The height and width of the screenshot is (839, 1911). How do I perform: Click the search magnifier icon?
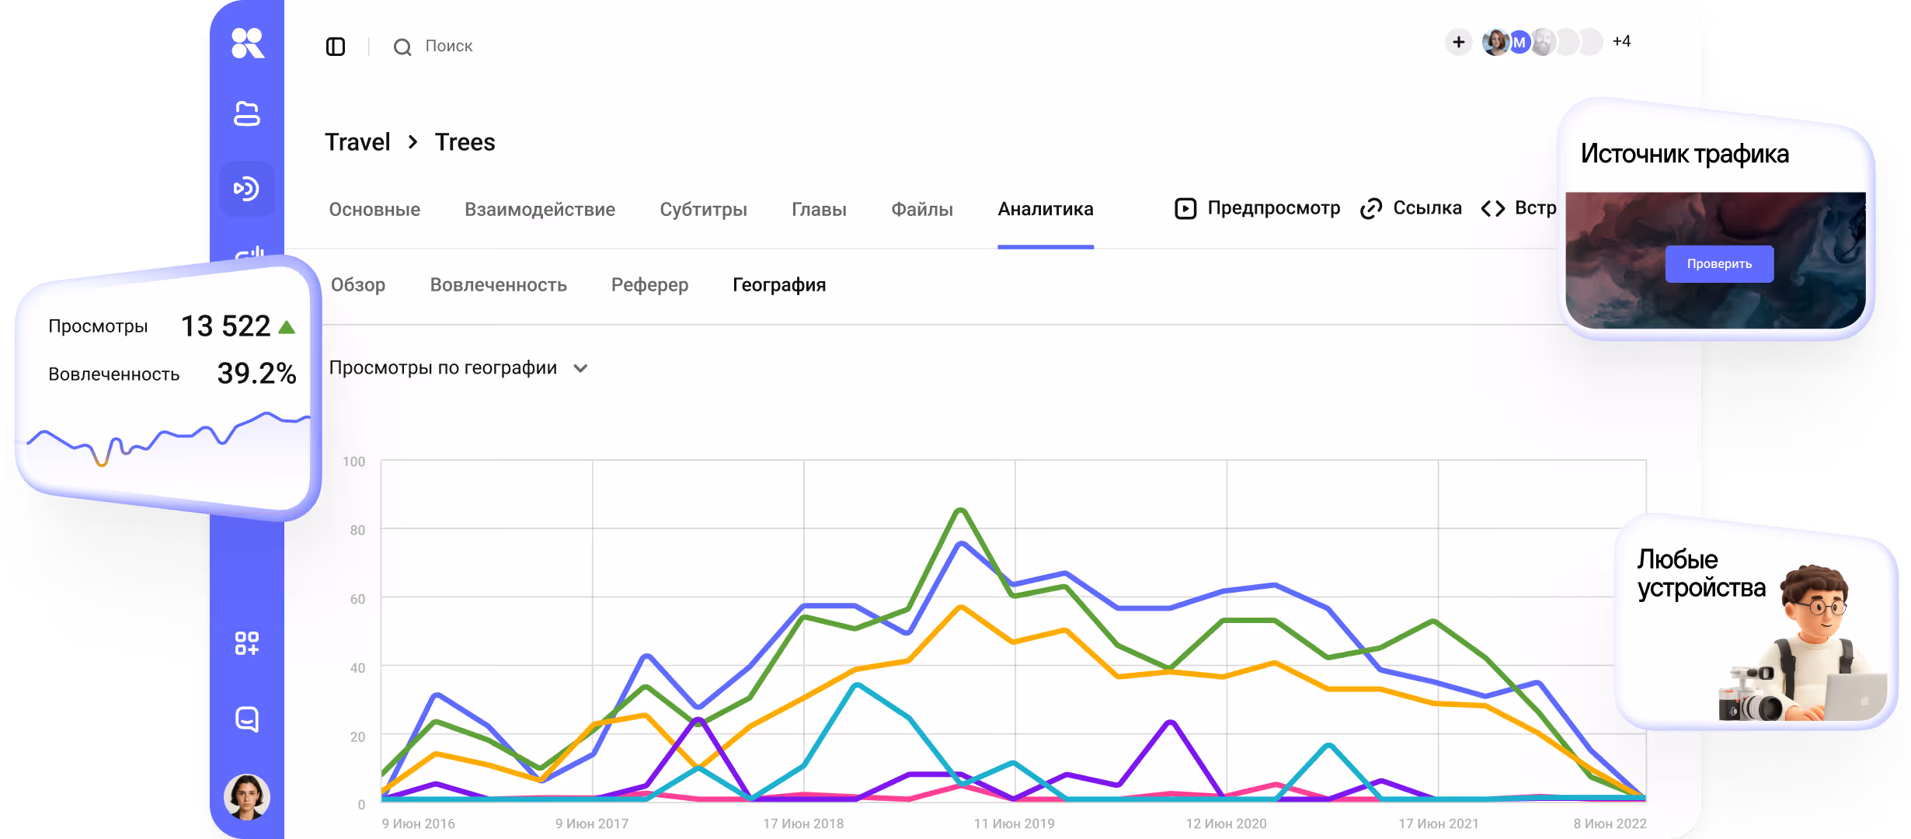(x=402, y=47)
